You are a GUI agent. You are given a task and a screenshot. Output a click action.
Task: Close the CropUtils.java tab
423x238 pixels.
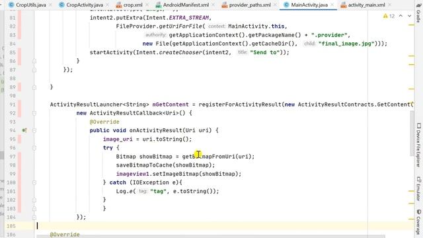[x=51, y=5]
